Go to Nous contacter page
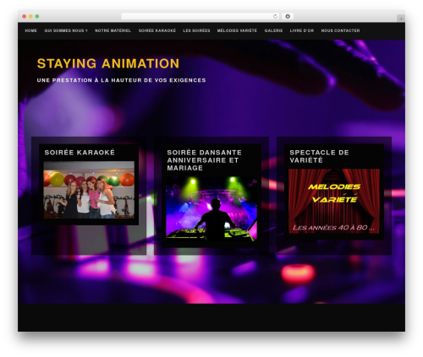423x357 pixels. pyautogui.click(x=340, y=30)
